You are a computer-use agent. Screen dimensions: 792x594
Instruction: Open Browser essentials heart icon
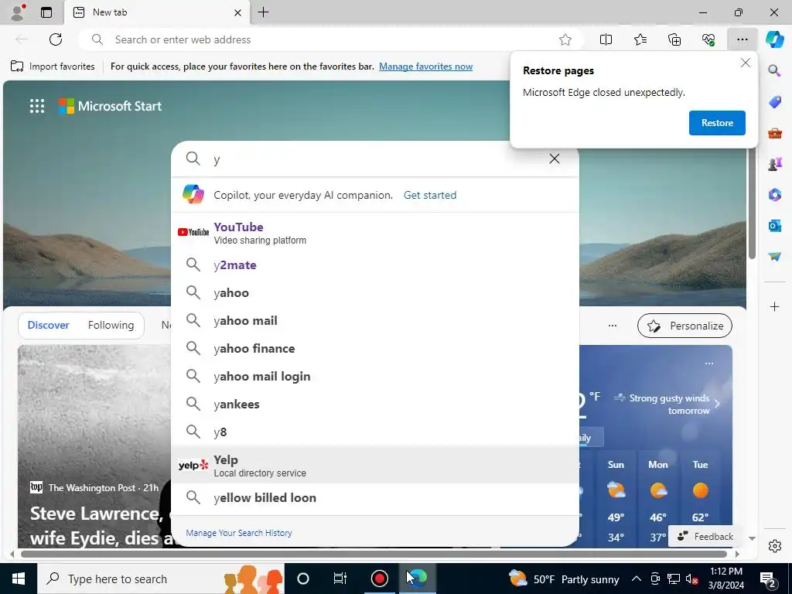tap(708, 39)
